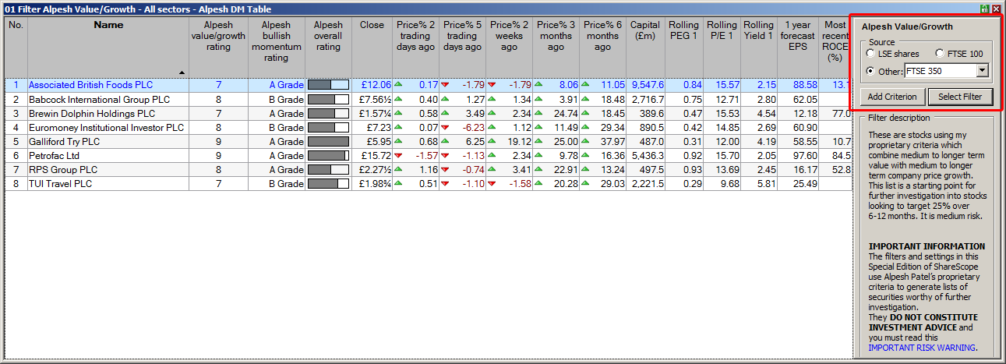Sort by the Name column header

point(108,47)
